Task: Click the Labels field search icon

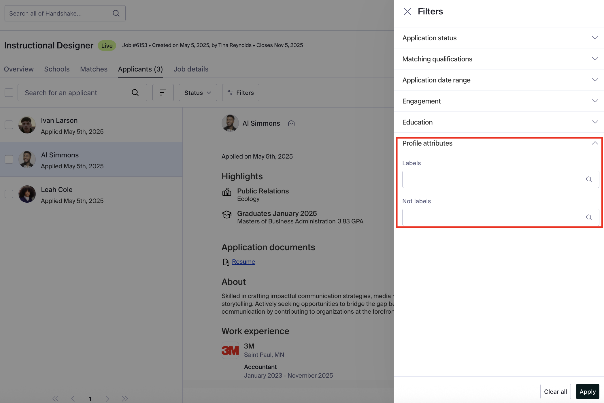Action: pyautogui.click(x=589, y=179)
